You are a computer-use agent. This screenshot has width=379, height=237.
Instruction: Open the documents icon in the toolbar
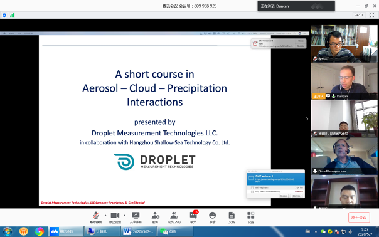click(x=232, y=217)
